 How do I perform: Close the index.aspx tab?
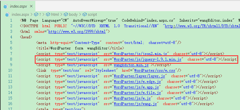[31, 6]
